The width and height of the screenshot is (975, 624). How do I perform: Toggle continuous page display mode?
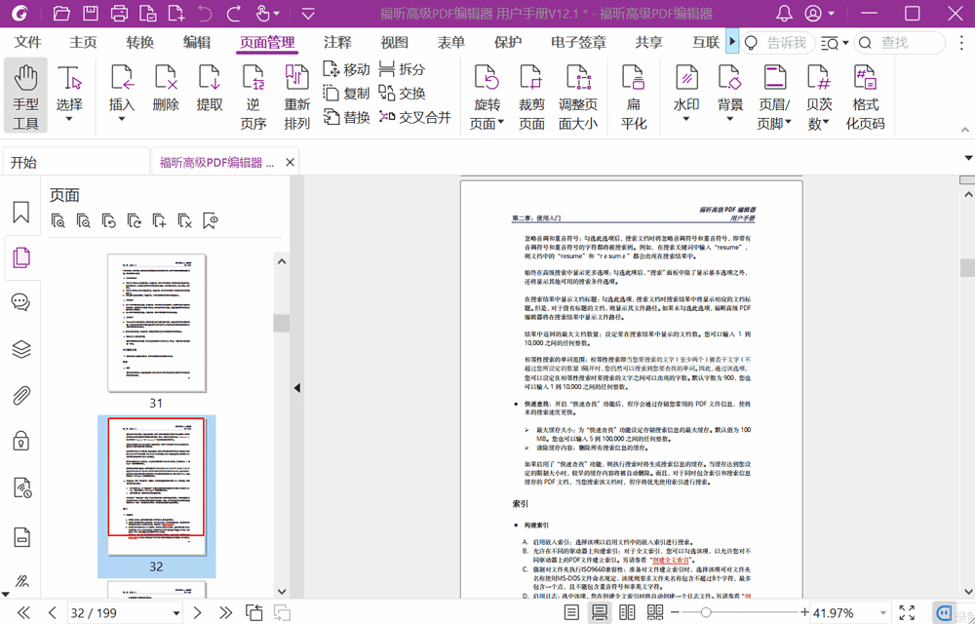point(599,613)
